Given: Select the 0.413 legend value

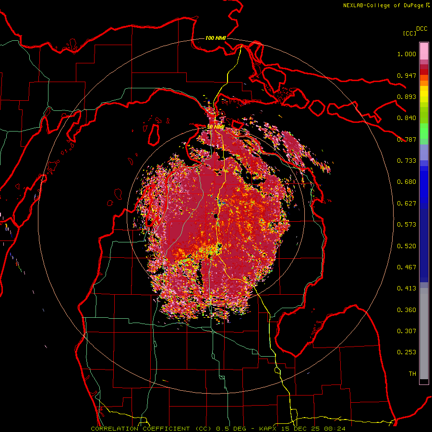Looking at the screenshot, I should click(x=407, y=288).
